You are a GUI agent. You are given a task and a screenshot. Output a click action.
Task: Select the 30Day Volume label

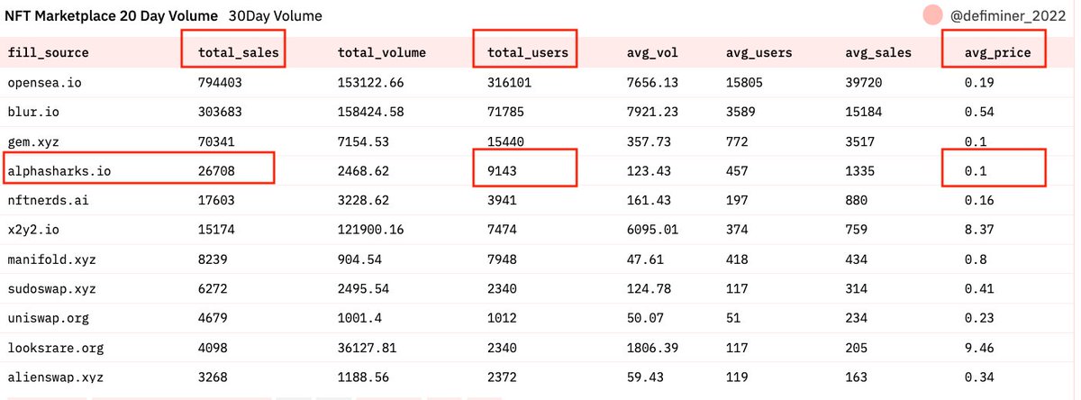276,15
